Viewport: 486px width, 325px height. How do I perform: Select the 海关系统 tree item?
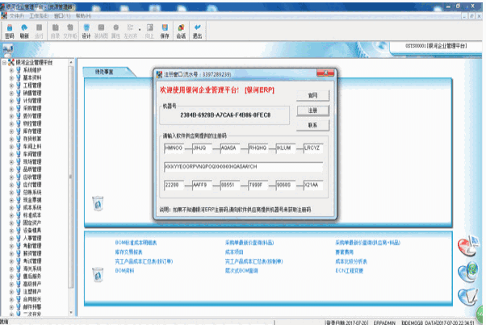click(32, 269)
